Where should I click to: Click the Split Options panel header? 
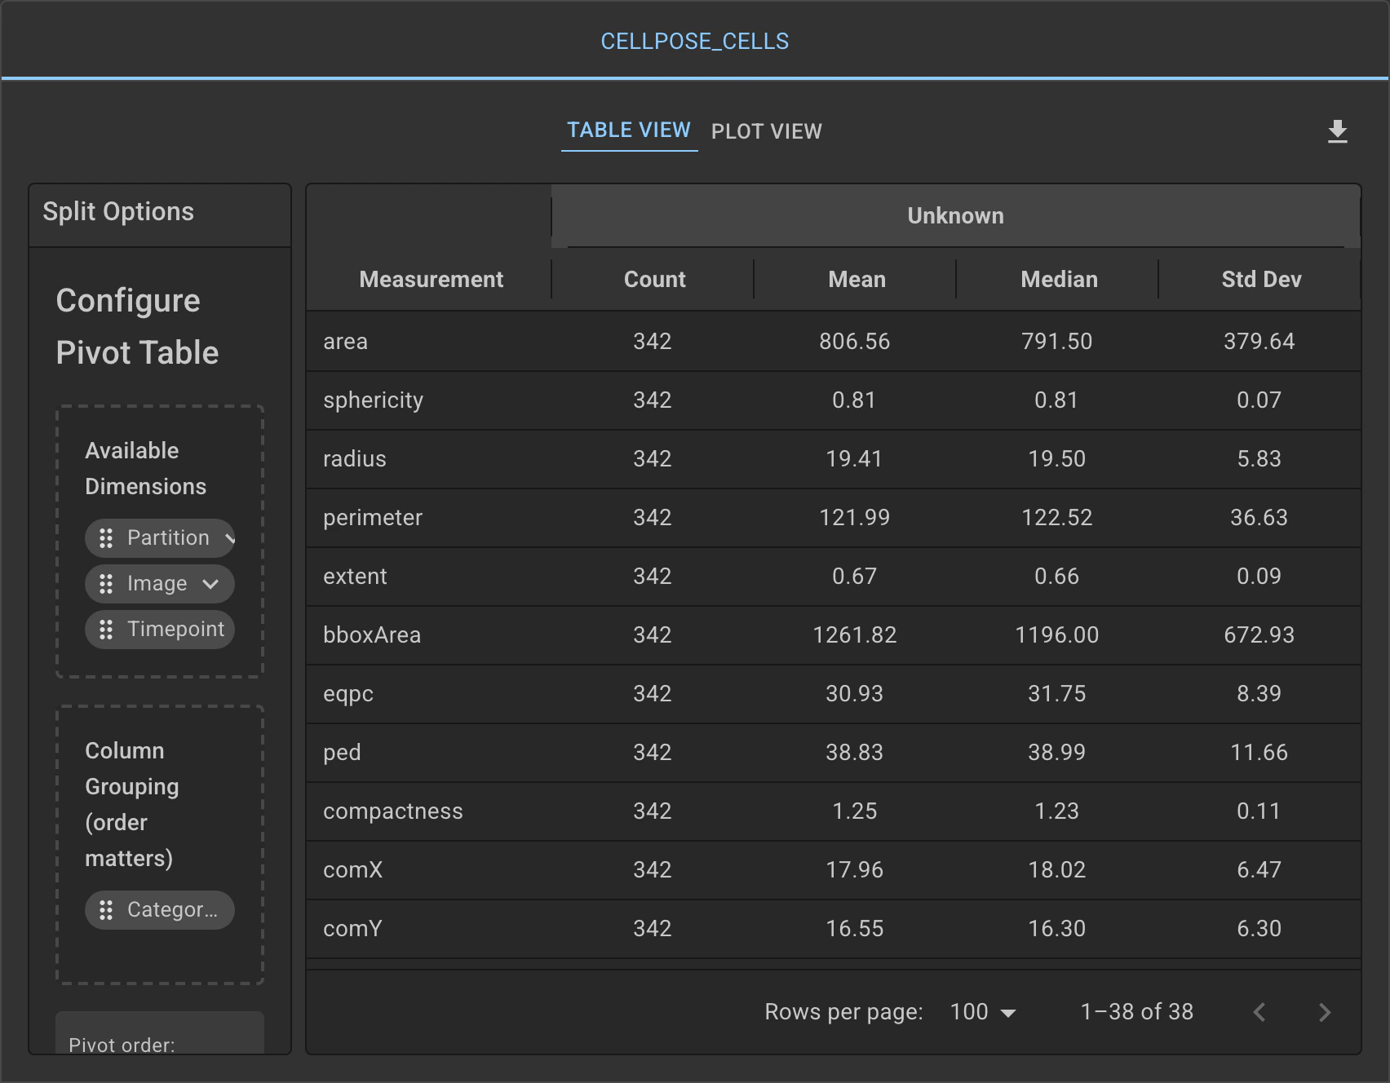pyautogui.click(x=160, y=215)
